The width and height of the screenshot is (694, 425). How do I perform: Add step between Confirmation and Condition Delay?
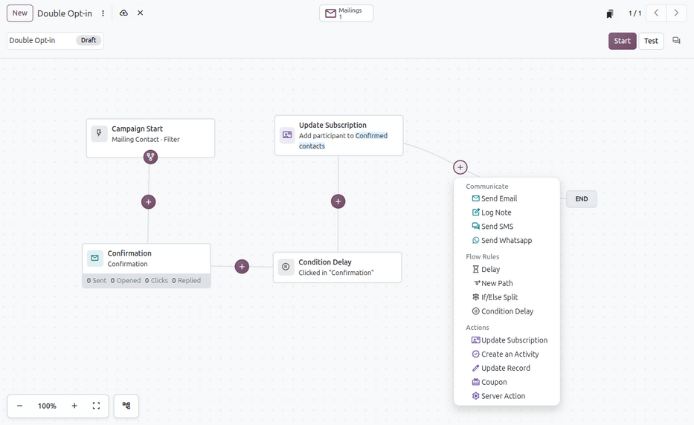tap(242, 267)
